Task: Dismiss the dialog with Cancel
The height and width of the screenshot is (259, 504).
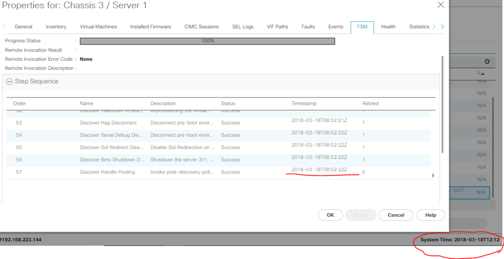Action: 396,215
